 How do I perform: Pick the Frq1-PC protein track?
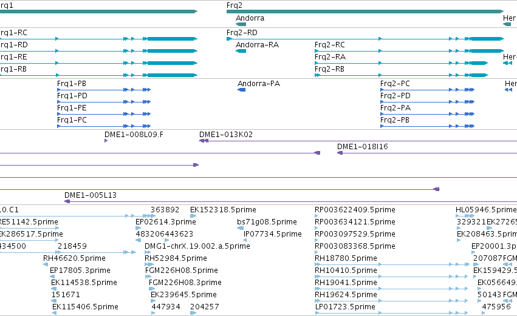[104, 126]
